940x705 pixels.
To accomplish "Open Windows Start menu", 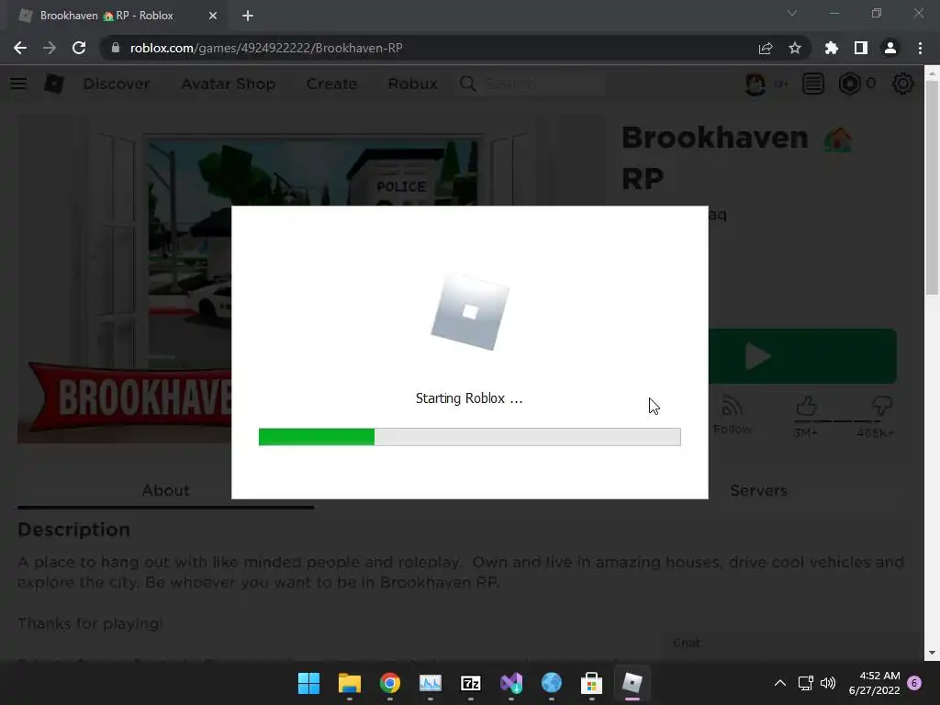I will 308,683.
